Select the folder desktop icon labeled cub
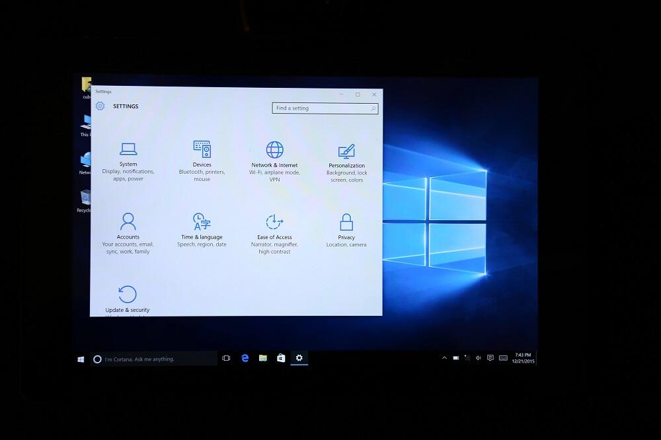Screen dimensions: 661x440 [x=87, y=88]
